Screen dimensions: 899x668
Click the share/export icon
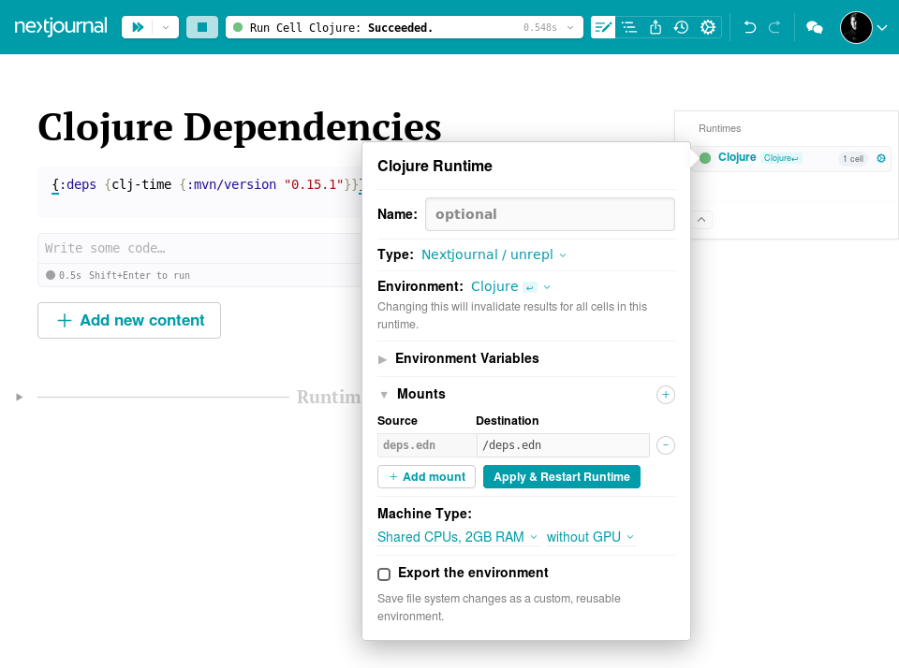pyautogui.click(x=656, y=27)
